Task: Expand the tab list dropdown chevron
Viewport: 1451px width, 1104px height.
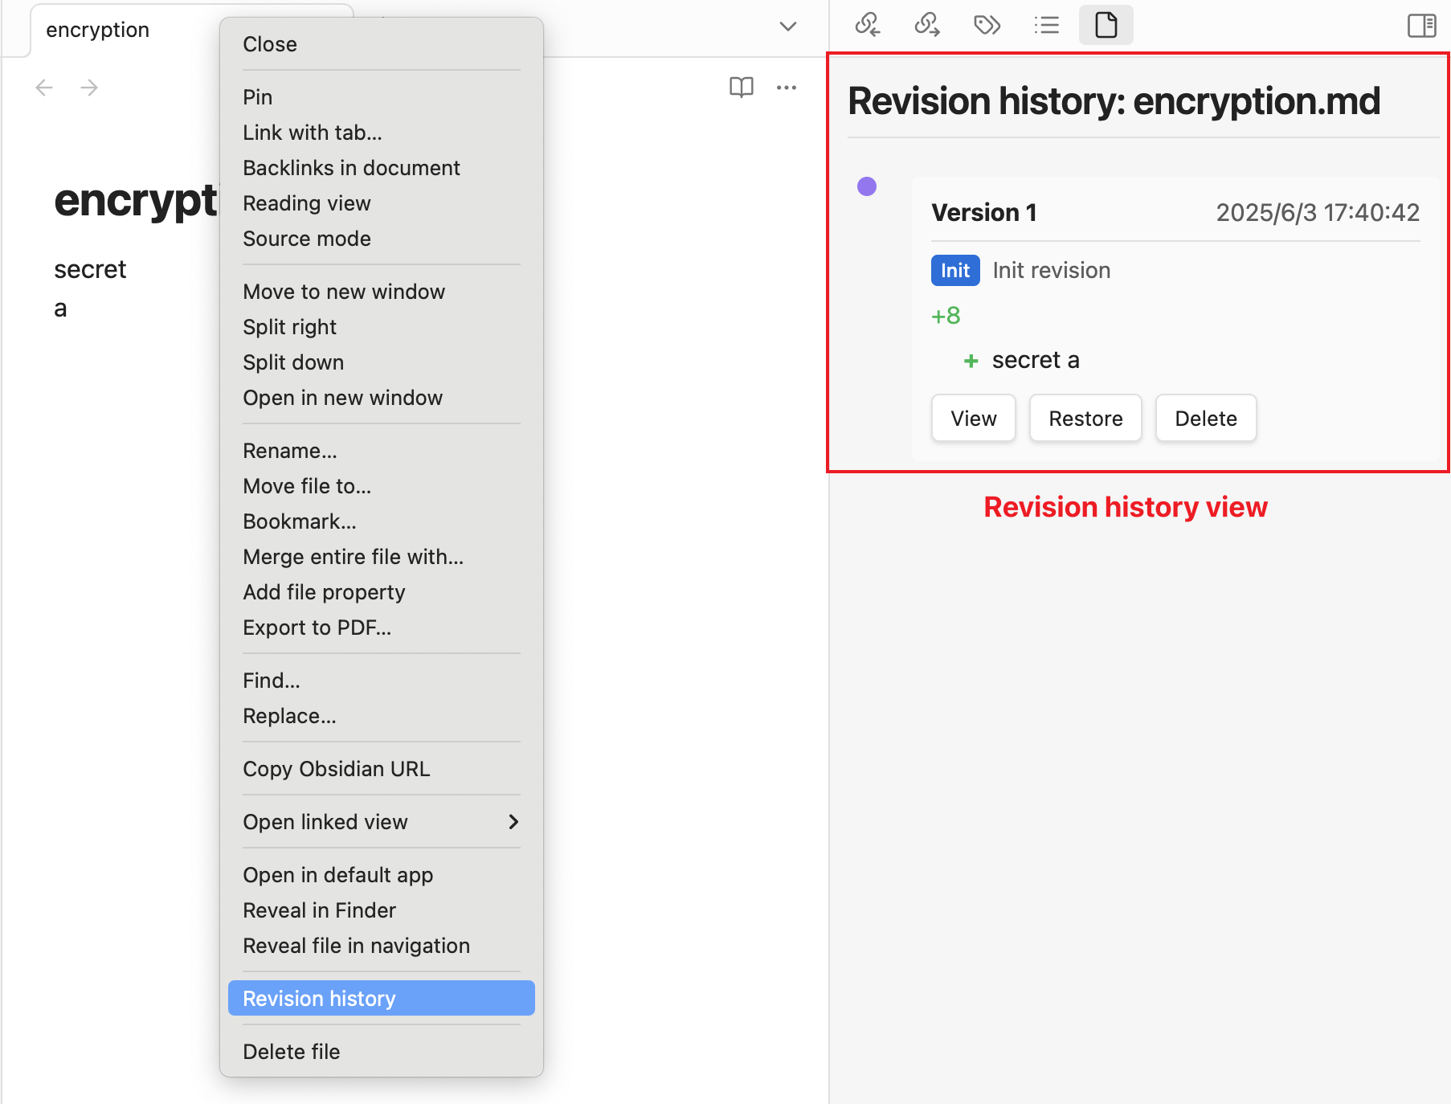Action: tap(788, 27)
